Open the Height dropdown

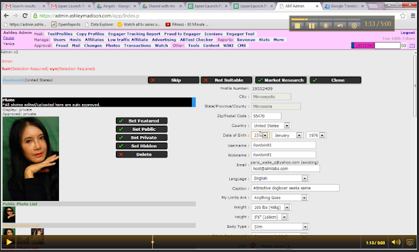pos(270,217)
